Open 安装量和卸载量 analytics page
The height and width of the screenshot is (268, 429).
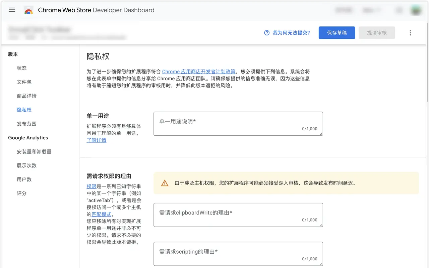(34, 152)
